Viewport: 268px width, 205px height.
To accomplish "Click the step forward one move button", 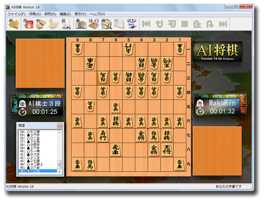I will tap(197, 24).
